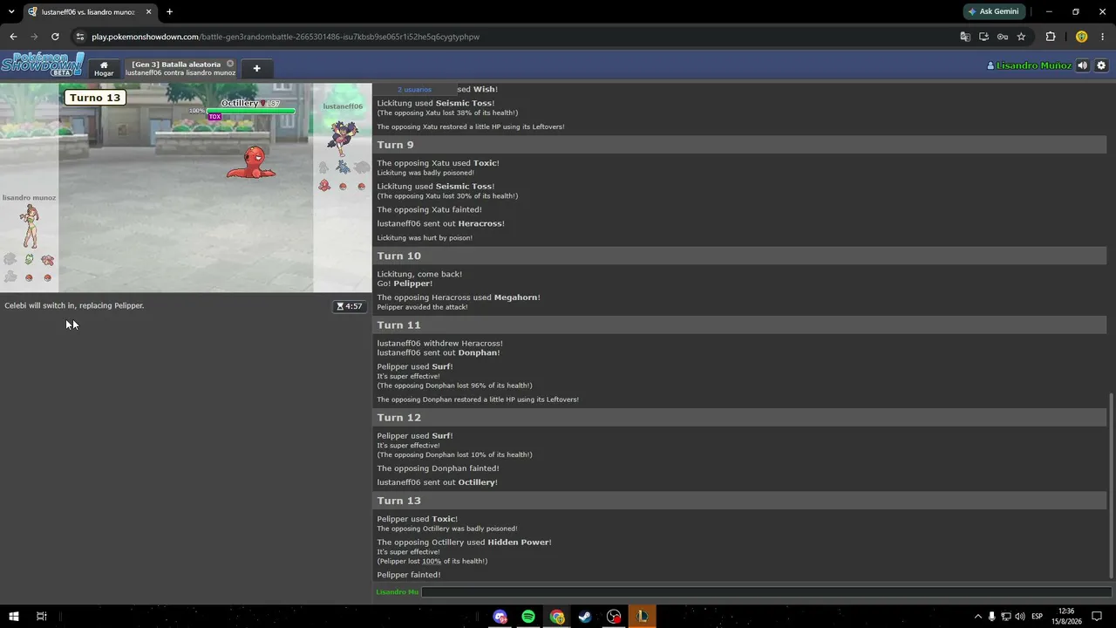The height and width of the screenshot is (628, 1116).
Task: Click the Turn 13 header in battle log
Action: point(739,501)
